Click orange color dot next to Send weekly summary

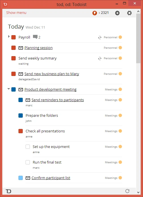click(x=120, y=58)
